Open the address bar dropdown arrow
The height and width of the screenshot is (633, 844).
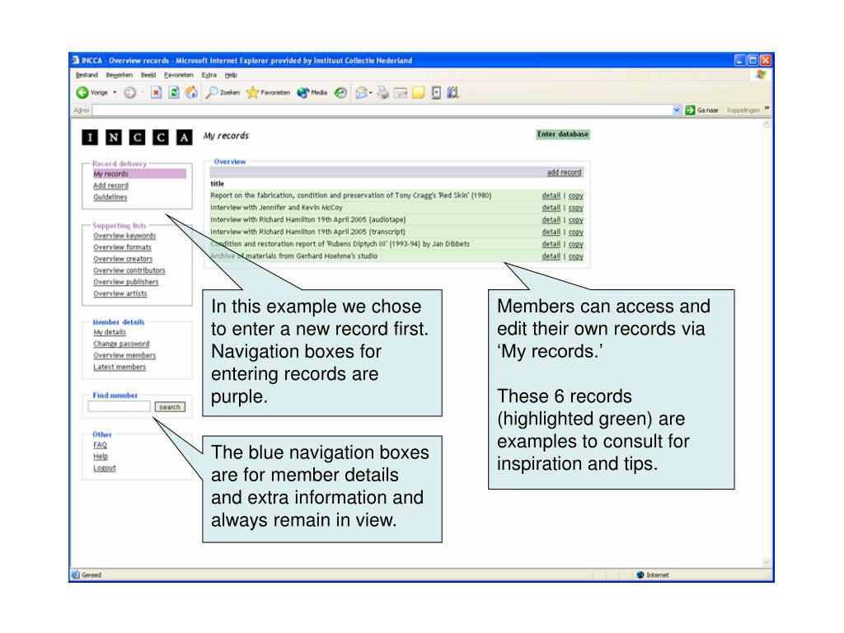(677, 110)
